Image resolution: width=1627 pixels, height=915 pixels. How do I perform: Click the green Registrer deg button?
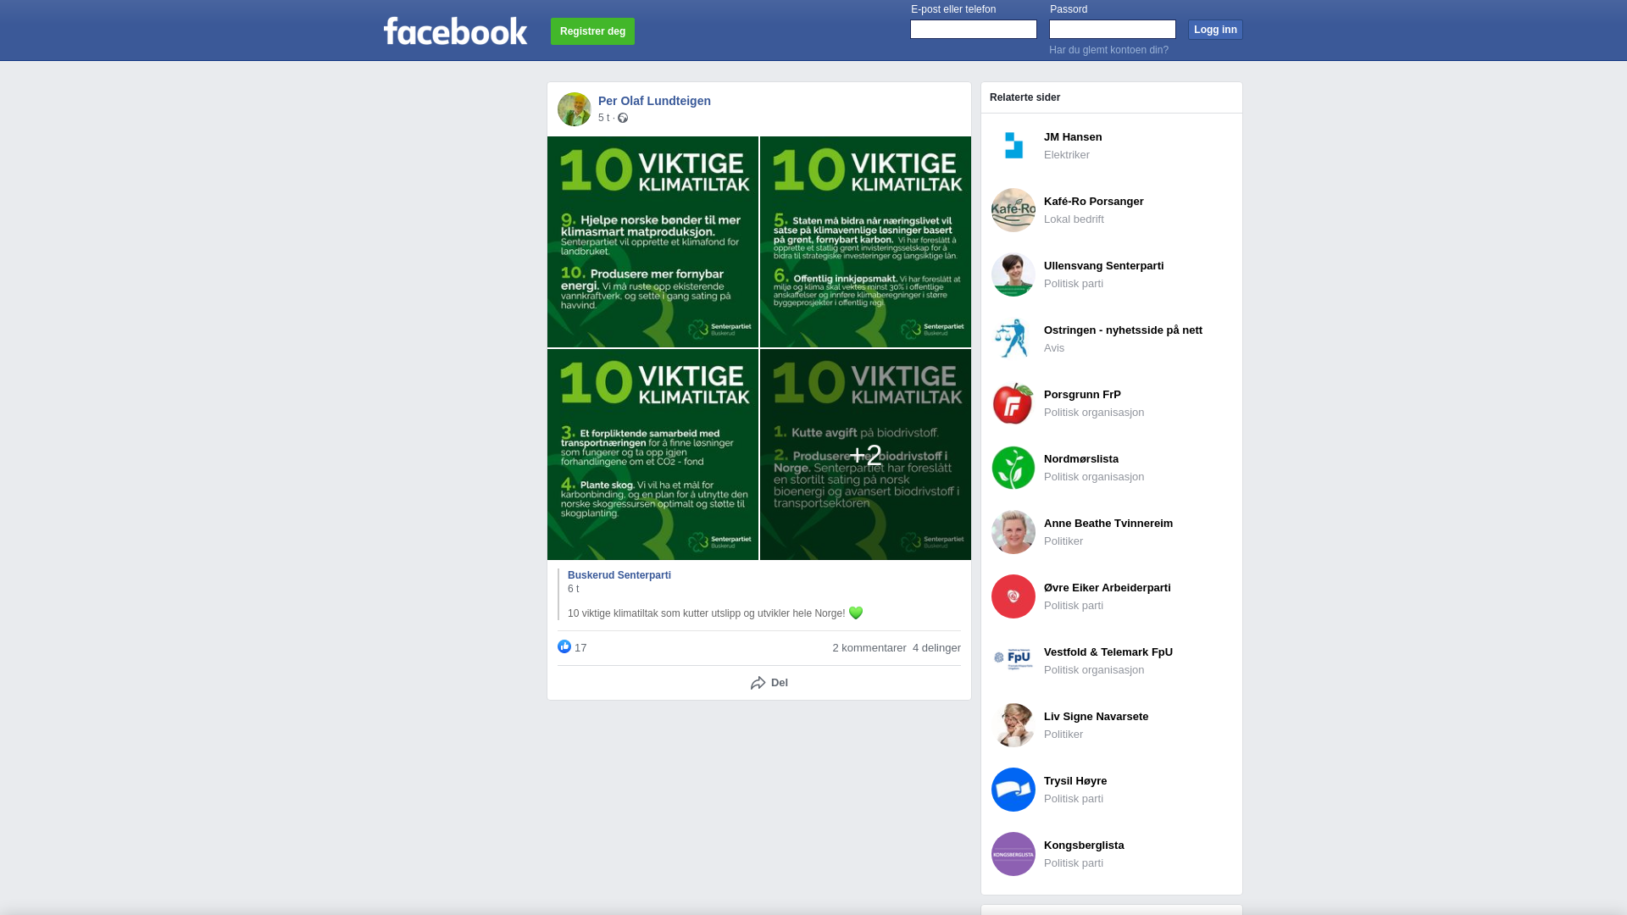[592, 31]
